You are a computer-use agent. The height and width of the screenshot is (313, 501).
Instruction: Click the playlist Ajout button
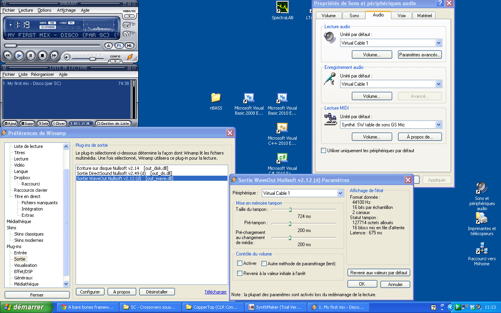pyautogui.click(x=11, y=123)
